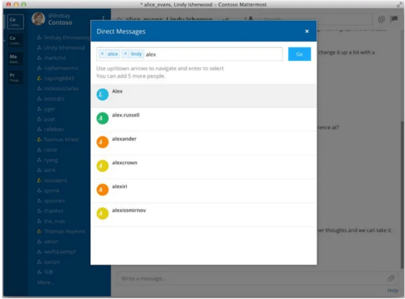Open pger direct message
The image size is (405, 299).
coord(46,109)
